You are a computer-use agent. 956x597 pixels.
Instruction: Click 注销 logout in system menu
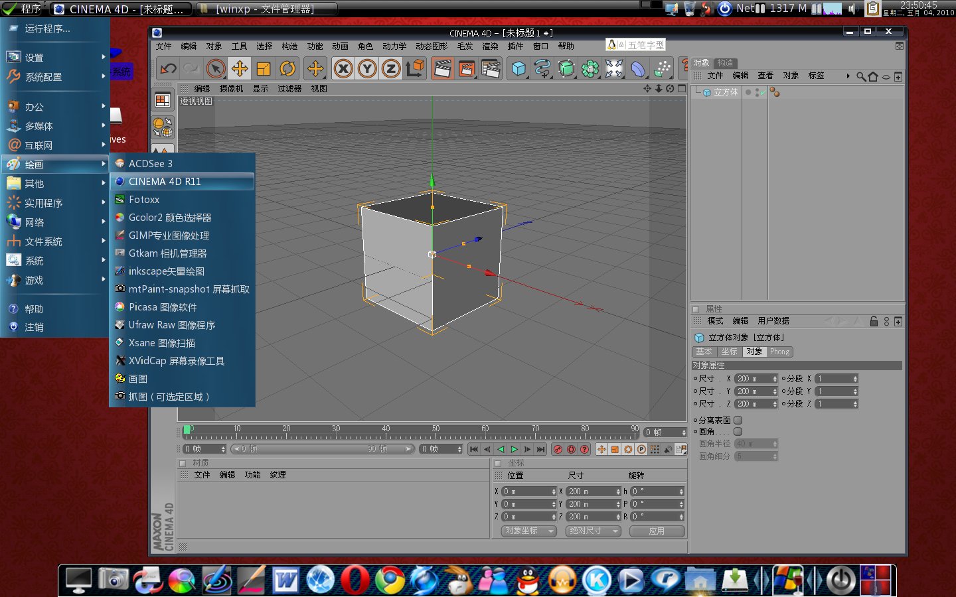(35, 327)
